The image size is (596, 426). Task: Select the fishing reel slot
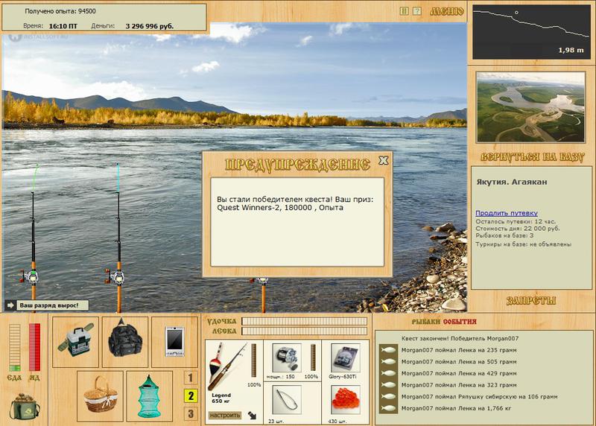point(287,357)
